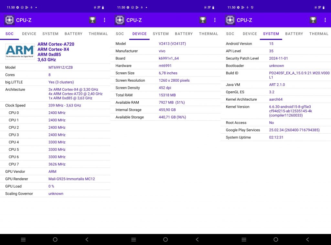The width and height of the screenshot is (331, 245).
Task: Click the Root Access value 'No'
Action: (x=272, y=123)
